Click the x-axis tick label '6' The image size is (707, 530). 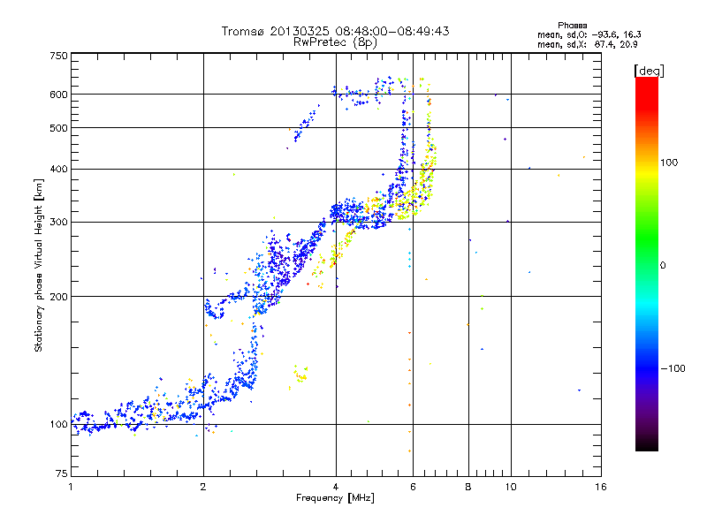point(413,487)
